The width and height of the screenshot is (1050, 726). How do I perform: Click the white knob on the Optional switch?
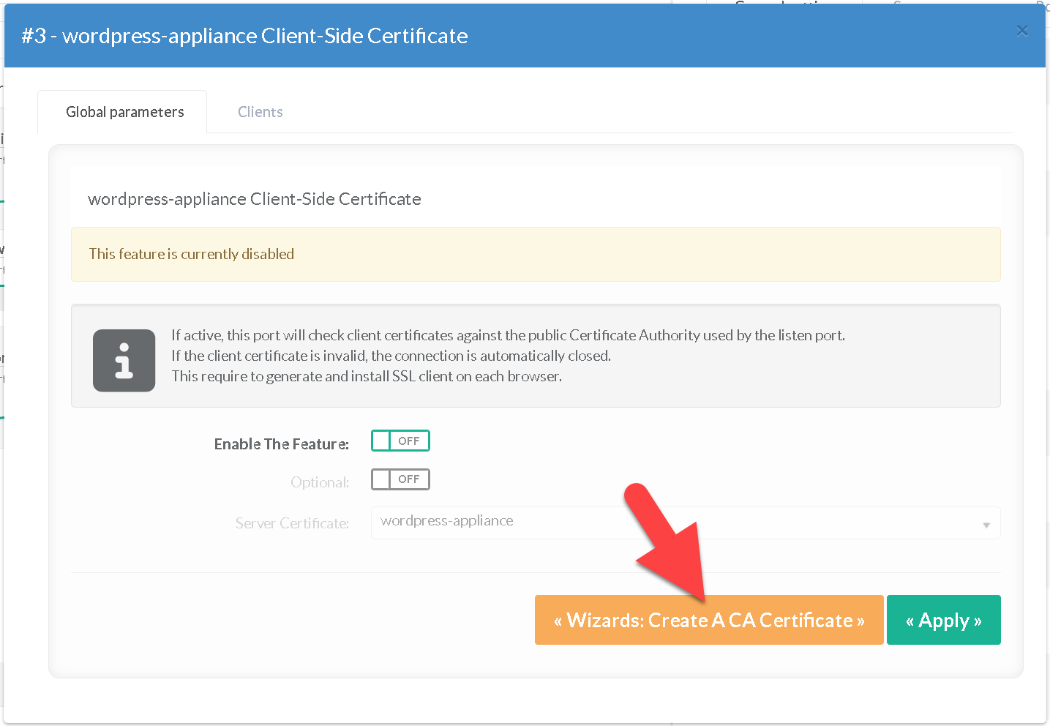pyautogui.click(x=381, y=479)
